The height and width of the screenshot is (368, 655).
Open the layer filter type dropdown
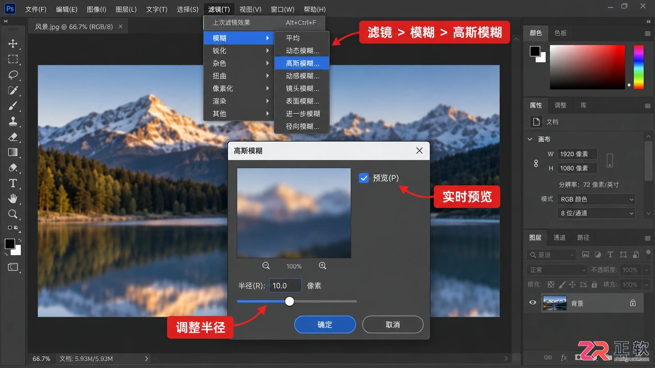551,255
